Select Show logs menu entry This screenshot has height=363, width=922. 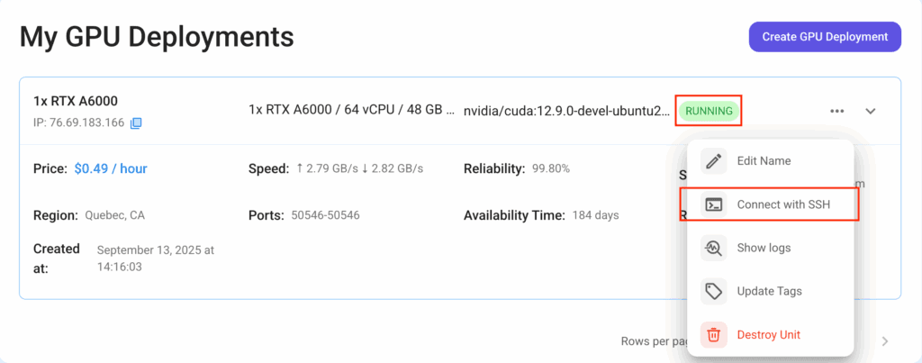click(x=764, y=248)
